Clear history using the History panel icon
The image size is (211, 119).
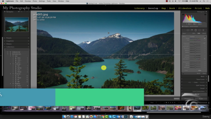pos(28,44)
